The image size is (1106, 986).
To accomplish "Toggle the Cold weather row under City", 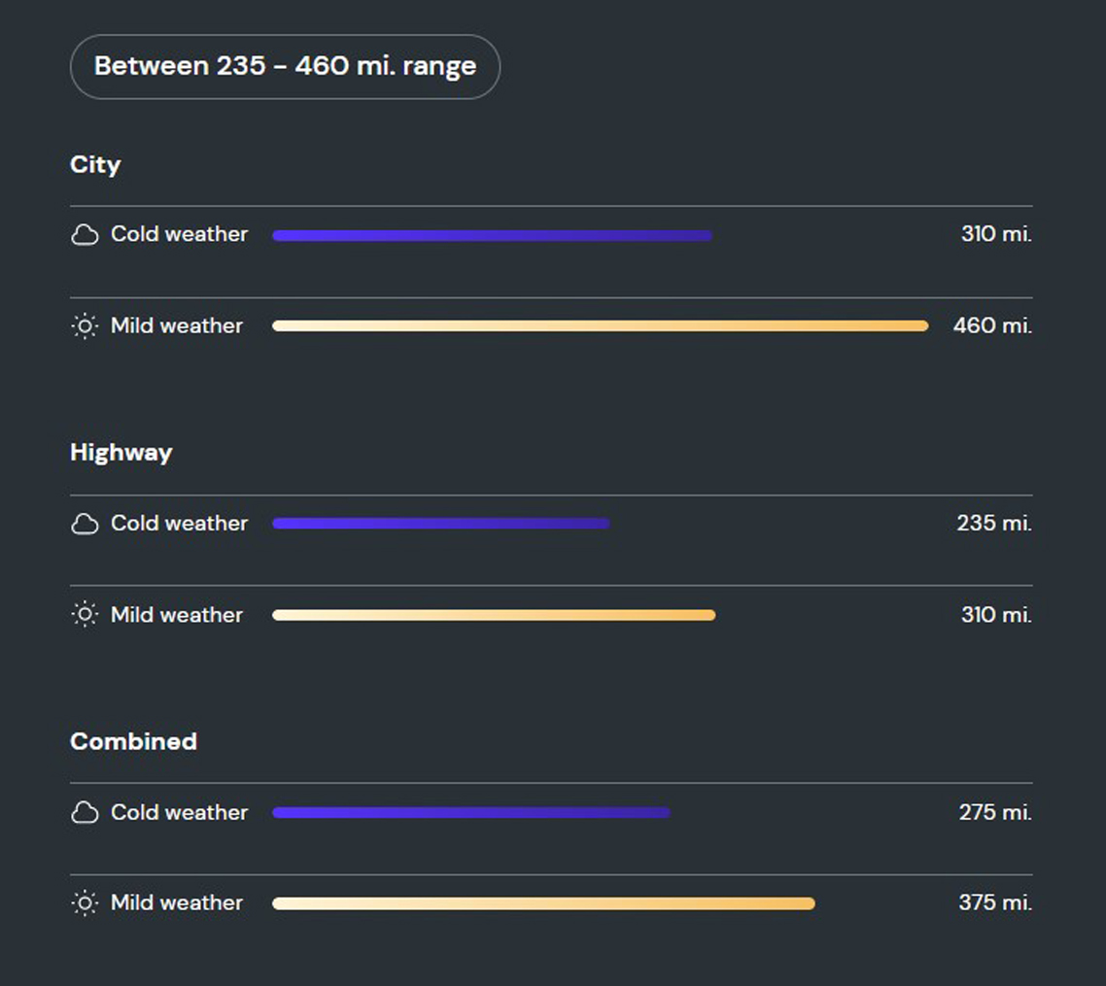I will click(x=180, y=234).
